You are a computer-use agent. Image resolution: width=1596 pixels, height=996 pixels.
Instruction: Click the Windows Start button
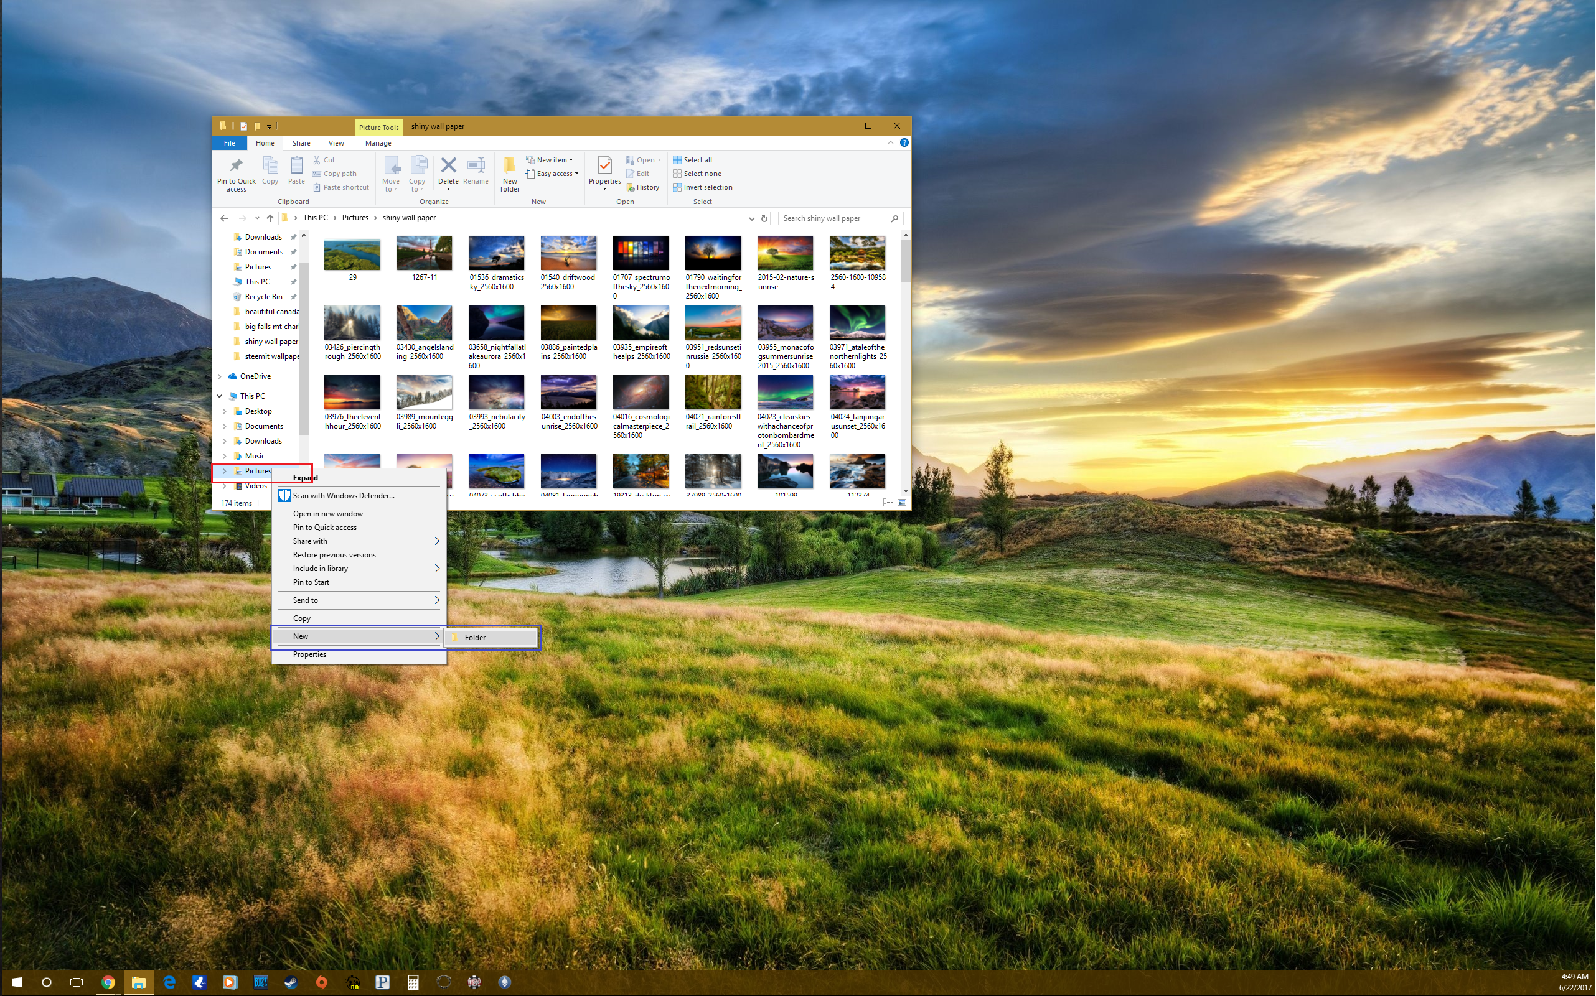[x=16, y=982]
